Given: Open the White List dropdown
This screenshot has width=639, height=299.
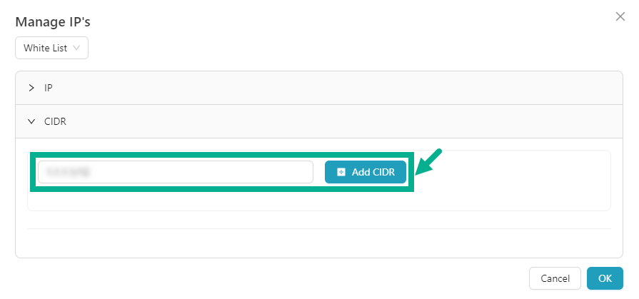Looking at the screenshot, I should (x=51, y=48).
